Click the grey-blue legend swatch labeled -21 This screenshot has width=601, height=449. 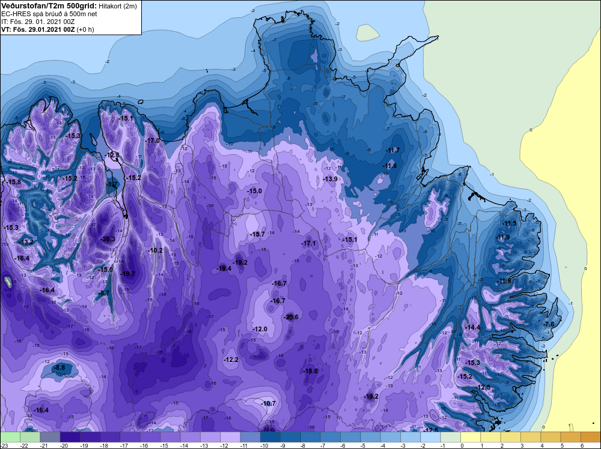coord(50,437)
